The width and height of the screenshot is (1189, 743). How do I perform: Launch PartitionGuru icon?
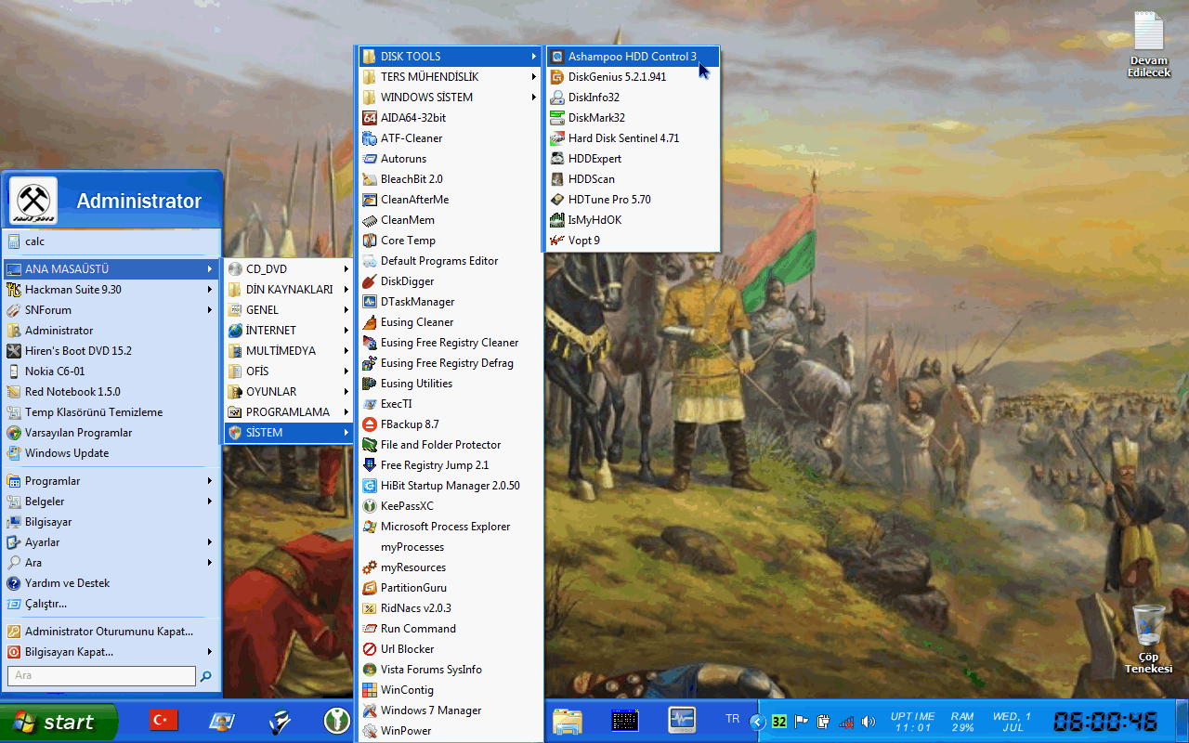point(369,588)
